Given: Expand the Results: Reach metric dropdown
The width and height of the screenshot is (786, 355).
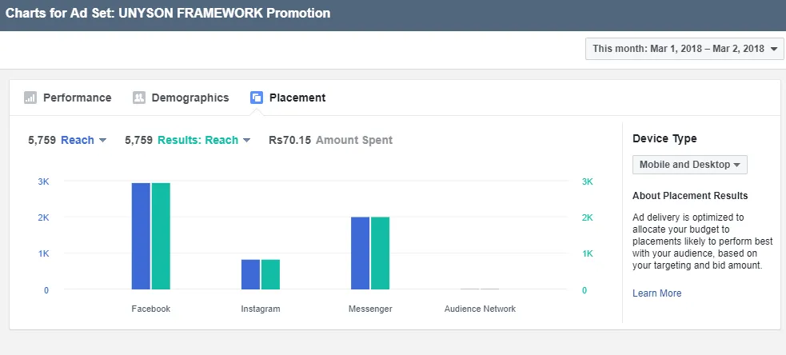Looking at the screenshot, I should (x=204, y=141).
